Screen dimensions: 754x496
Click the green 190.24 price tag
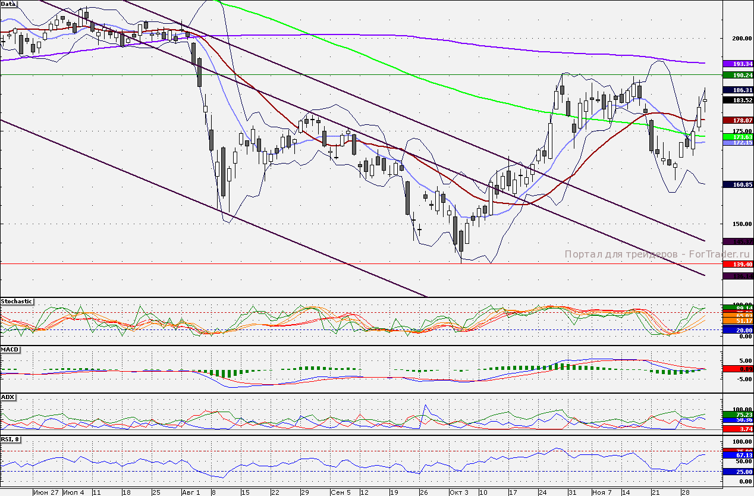click(738, 76)
